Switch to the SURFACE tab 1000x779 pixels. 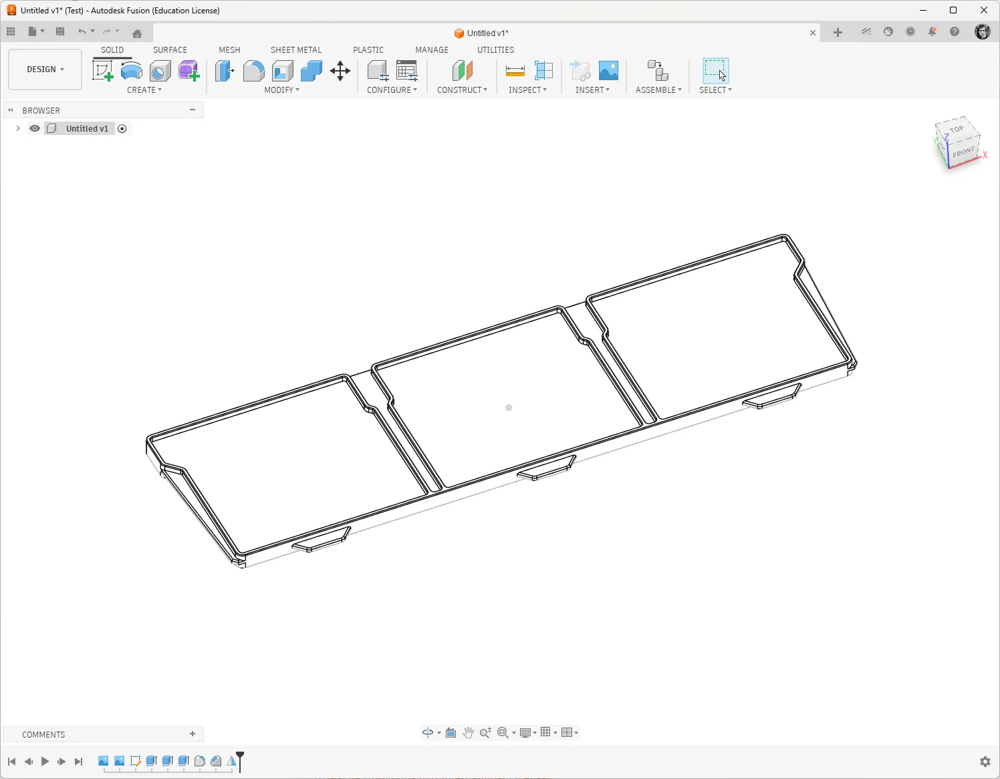[x=170, y=50]
